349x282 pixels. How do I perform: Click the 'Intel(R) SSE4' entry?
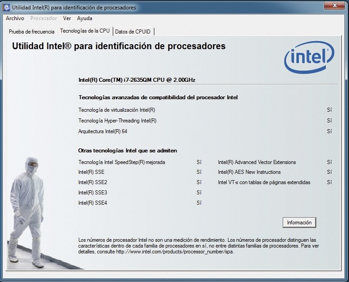[x=93, y=203]
